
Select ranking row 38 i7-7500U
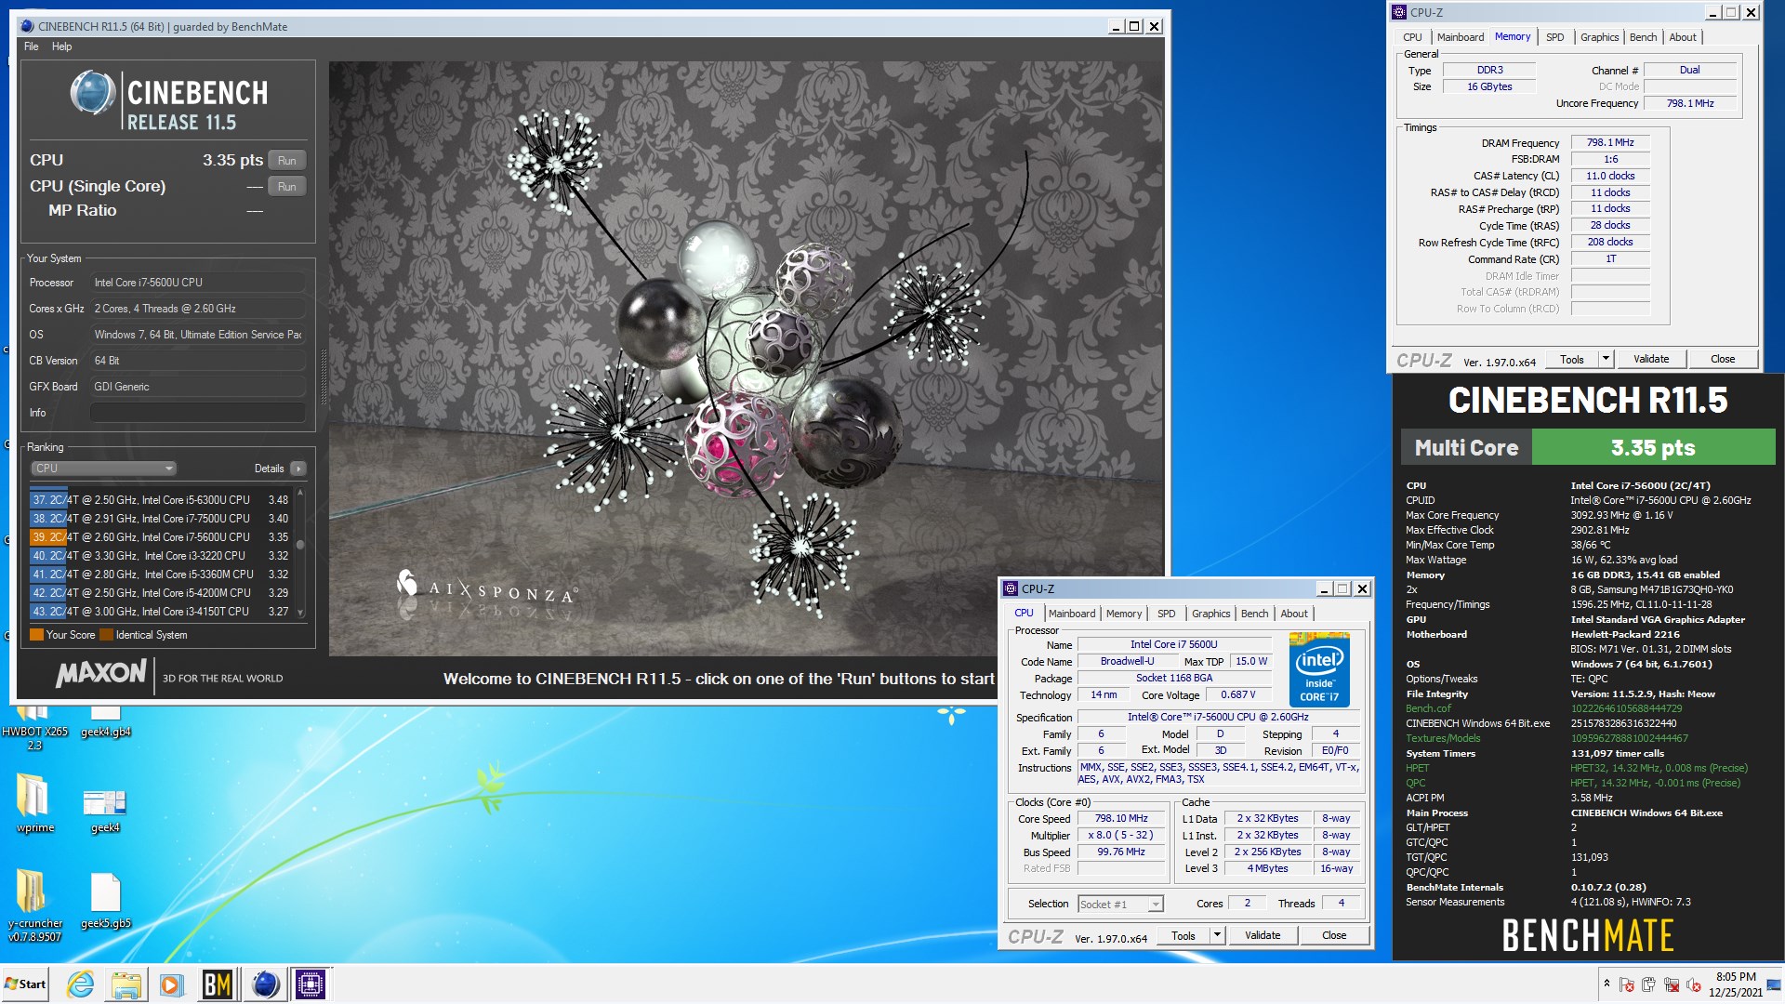[160, 519]
